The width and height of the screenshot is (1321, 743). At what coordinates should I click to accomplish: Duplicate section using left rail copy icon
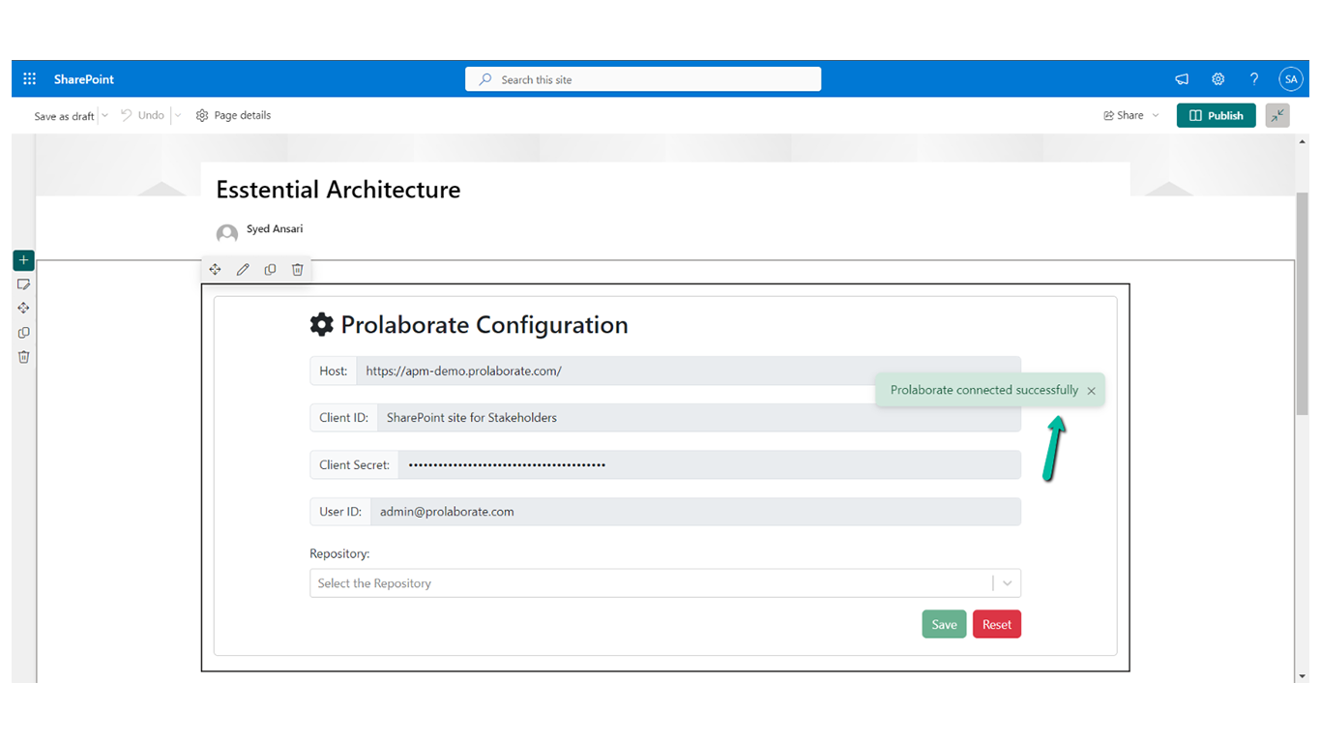coord(23,332)
